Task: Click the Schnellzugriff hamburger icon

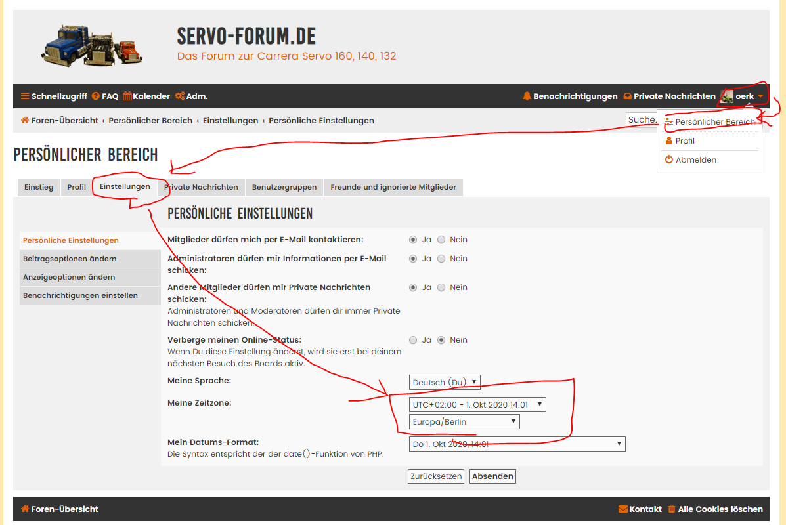Action: pos(25,96)
